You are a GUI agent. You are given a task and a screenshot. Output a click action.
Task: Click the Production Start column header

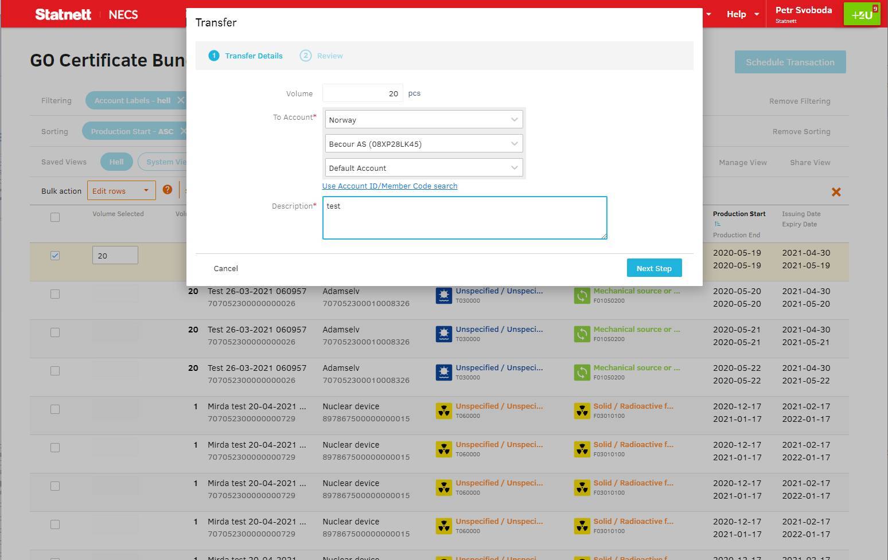(x=739, y=214)
